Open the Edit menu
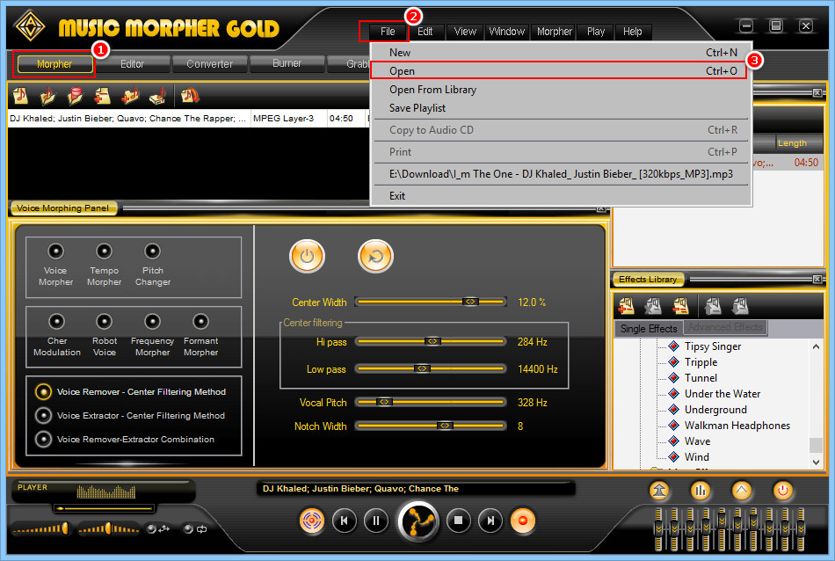 pyautogui.click(x=425, y=32)
